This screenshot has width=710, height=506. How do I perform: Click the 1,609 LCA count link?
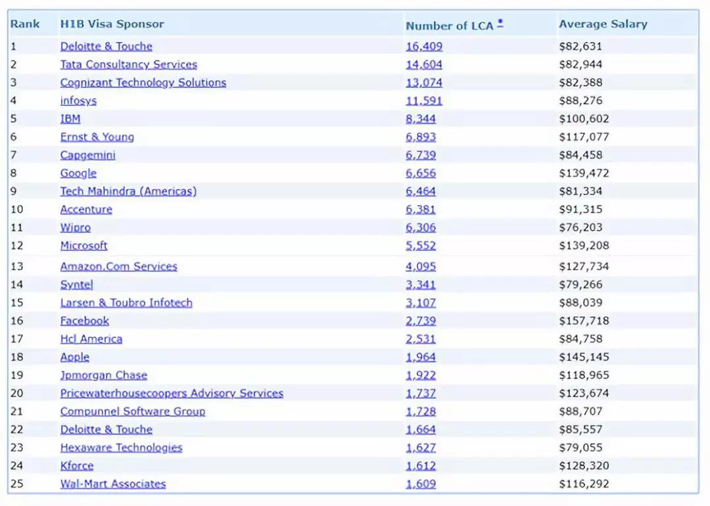[421, 484]
